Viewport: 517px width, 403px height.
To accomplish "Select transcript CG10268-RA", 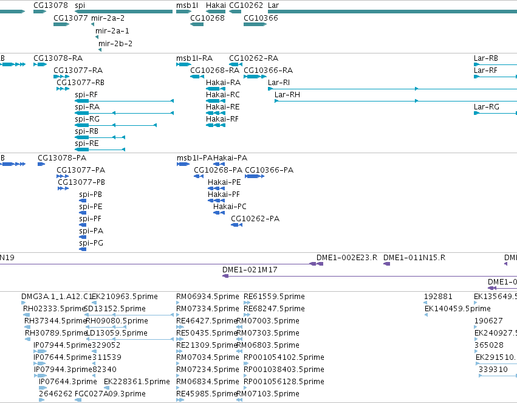I will click(214, 71).
